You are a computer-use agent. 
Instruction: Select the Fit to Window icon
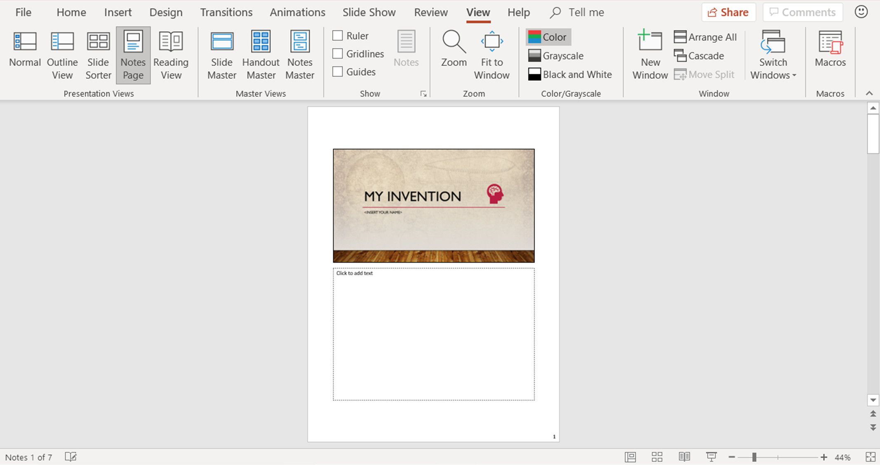491,54
